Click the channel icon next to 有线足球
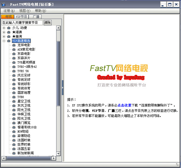 click(x=14, y=80)
